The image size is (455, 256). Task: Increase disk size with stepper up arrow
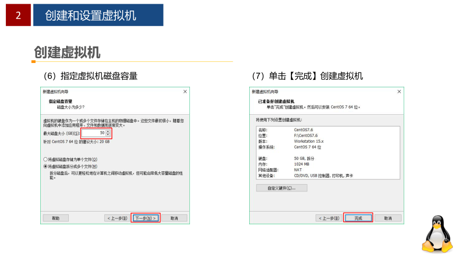[108, 131]
